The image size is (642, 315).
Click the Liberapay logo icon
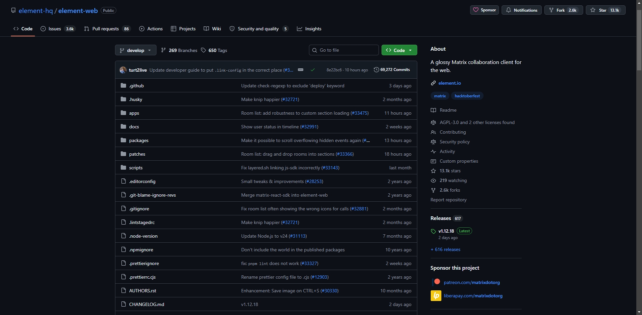coord(436,296)
